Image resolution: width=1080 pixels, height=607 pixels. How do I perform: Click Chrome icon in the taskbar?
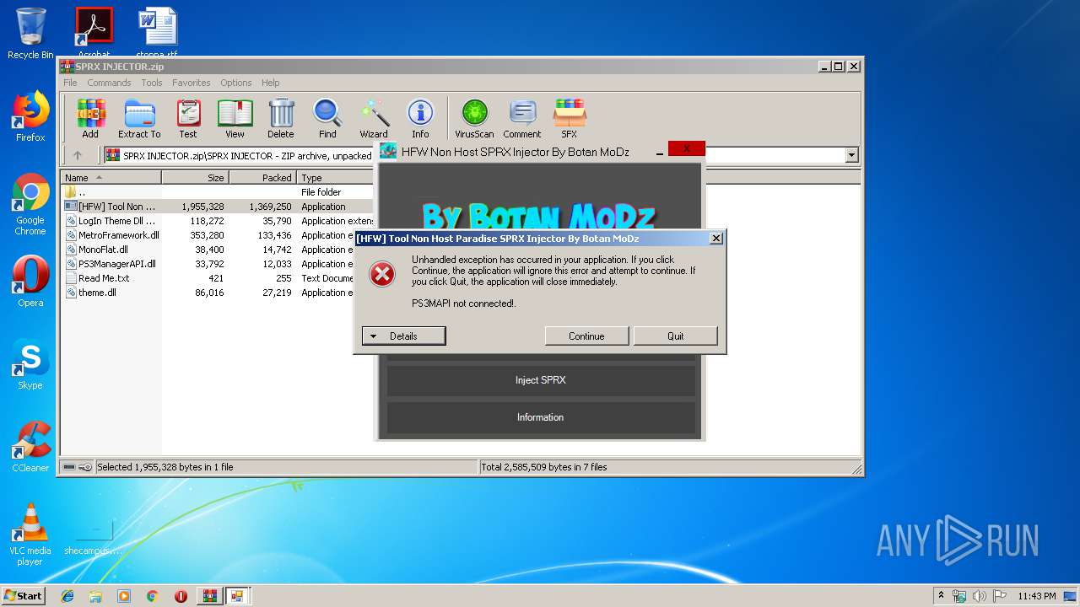[x=152, y=596]
